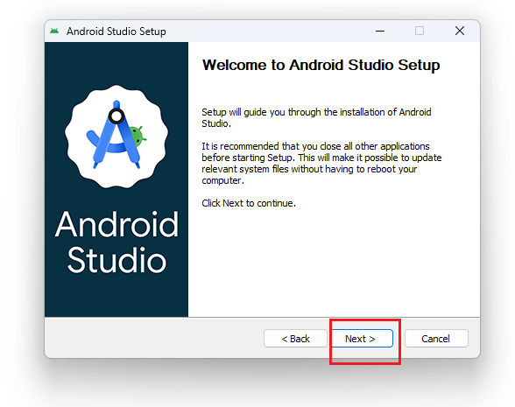Click the Android Studio compass logo
The width and height of the screenshot is (515, 407).
click(116, 137)
